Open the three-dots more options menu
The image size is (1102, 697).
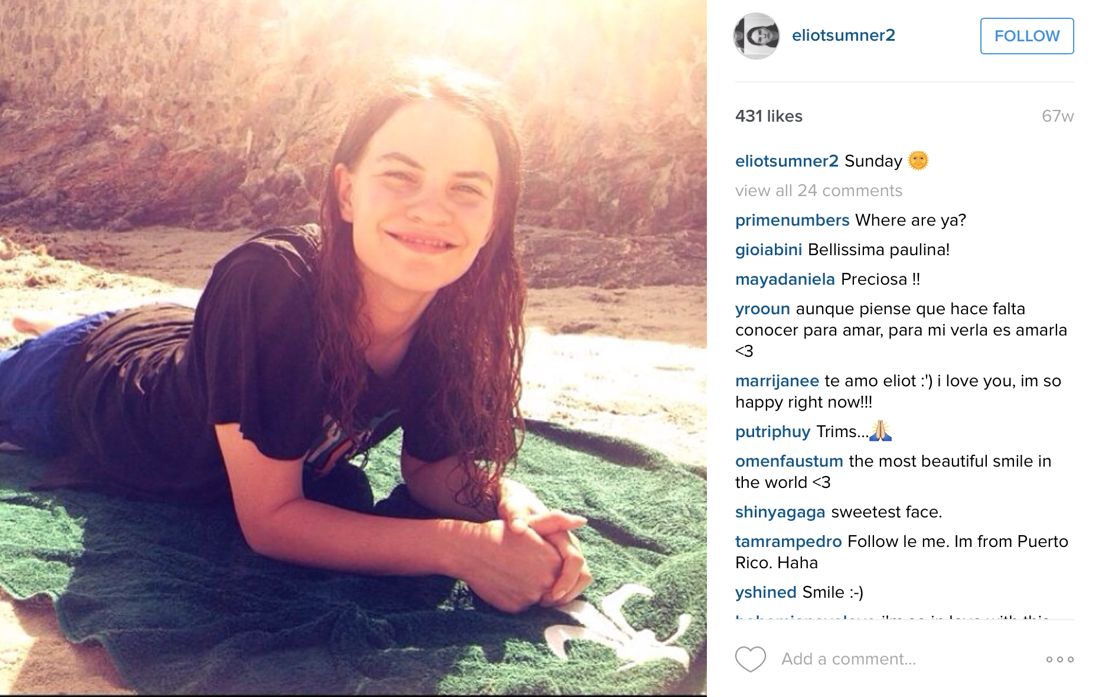point(1059,659)
